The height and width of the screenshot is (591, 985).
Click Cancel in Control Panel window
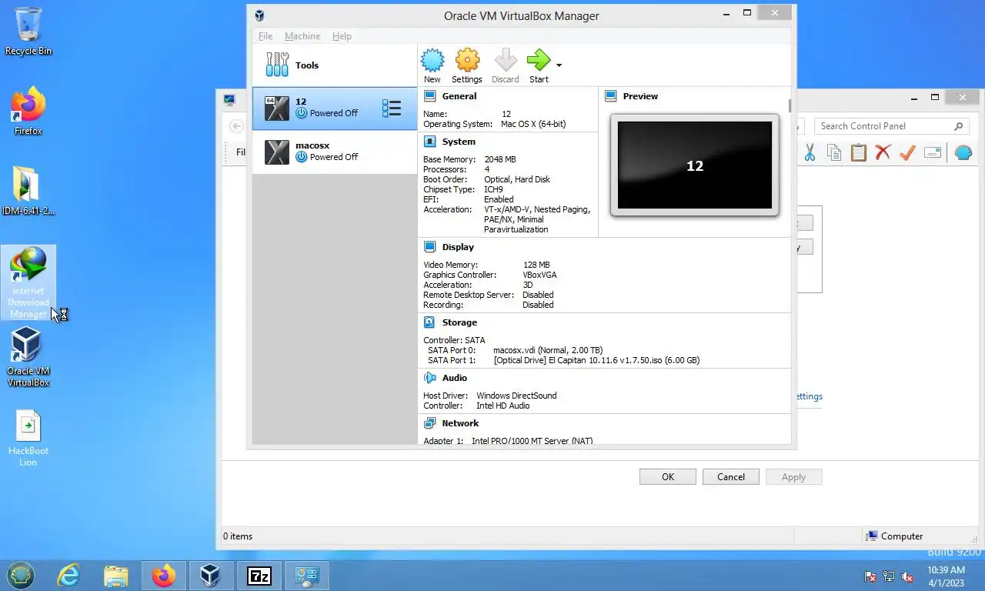coord(731,477)
